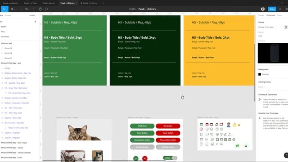Select the Frame tool
This screenshot has width=288, height=162.
point(12,9)
